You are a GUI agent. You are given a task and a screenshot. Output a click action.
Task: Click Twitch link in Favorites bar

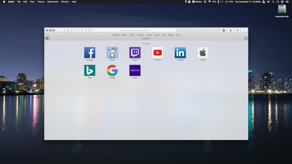(x=132, y=35)
